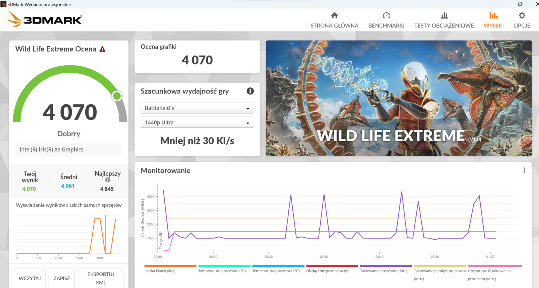The height and width of the screenshot is (288, 539).
Task: Open Opcje using the gear icon
Action: (x=521, y=15)
